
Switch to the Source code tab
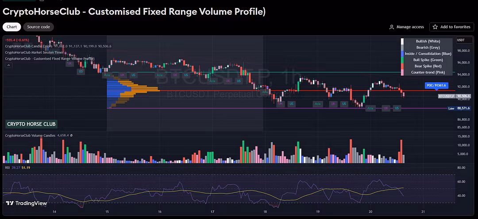(39, 27)
